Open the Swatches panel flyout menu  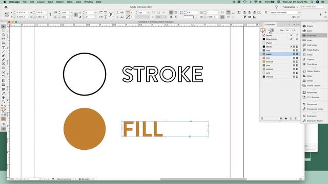(298, 25)
